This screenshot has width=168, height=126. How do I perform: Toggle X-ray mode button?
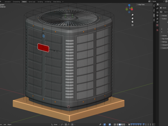(x=115, y=125)
